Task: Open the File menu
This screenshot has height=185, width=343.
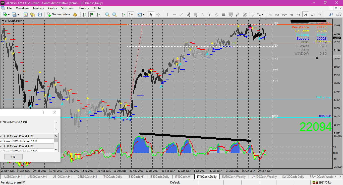Action: pyautogui.click(x=9, y=8)
